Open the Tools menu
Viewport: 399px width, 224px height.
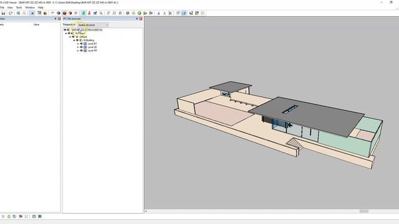(19, 7)
